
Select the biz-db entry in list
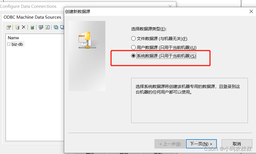pos(17,44)
